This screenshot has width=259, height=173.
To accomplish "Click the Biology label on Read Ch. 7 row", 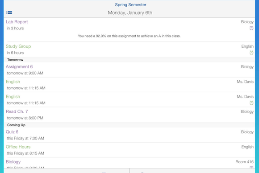I will click(x=247, y=111).
